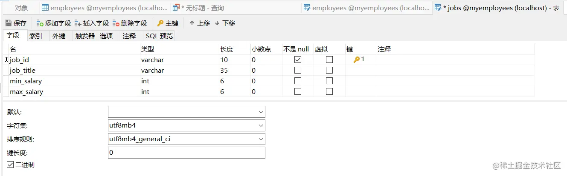Click the 不是 null column header
Screen dimensions: 567x176
(298, 49)
